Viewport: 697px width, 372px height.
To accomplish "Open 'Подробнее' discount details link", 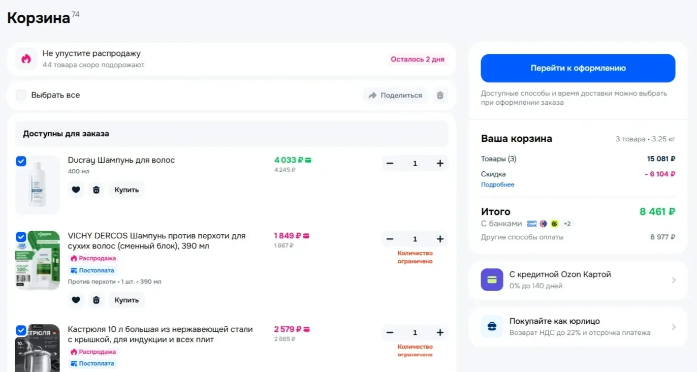I will (498, 185).
